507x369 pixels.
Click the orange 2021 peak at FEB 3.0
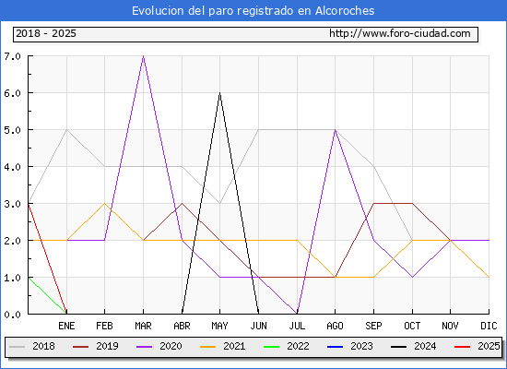[104, 203]
